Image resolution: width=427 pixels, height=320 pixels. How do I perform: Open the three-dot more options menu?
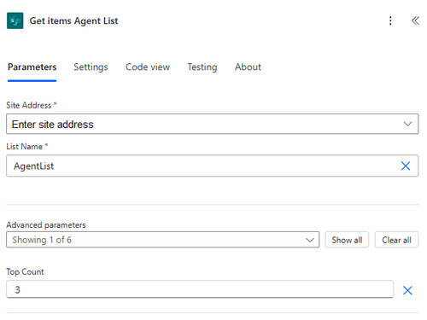click(390, 20)
